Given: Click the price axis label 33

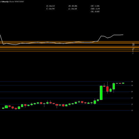Looking at the screenshot, I should point(132,85).
